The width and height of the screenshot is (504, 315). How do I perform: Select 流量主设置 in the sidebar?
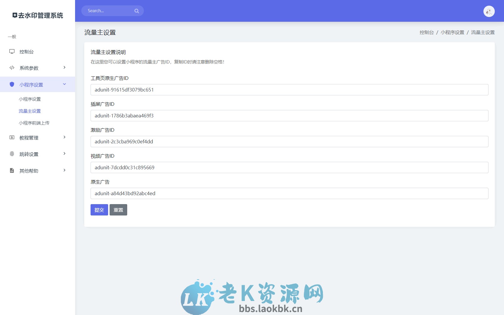[29, 111]
